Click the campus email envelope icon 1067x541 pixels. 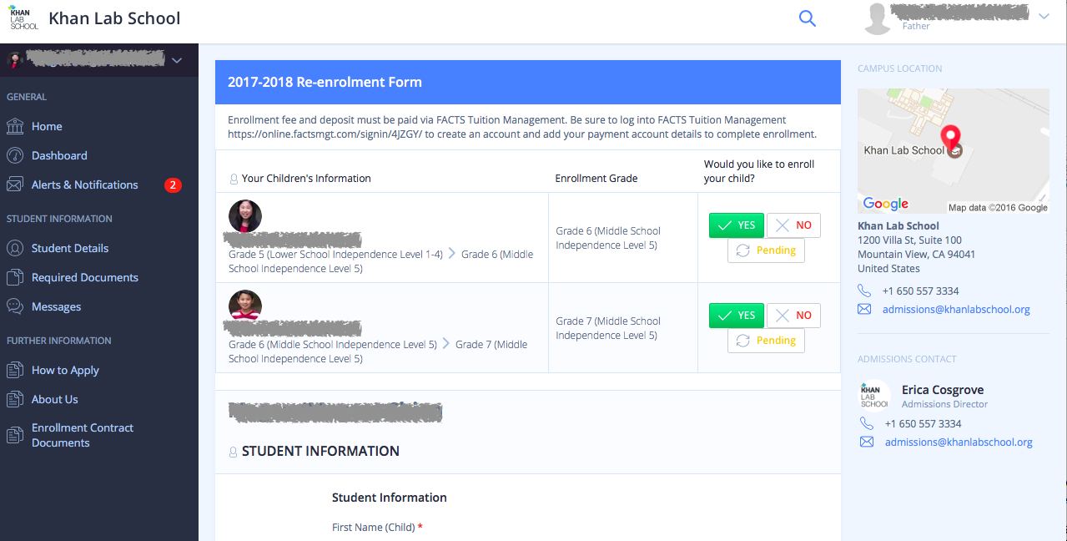click(864, 310)
